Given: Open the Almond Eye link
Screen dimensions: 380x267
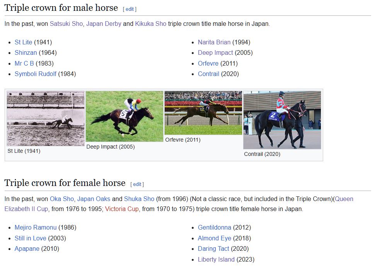Looking at the screenshot, I should click(214, 238).
